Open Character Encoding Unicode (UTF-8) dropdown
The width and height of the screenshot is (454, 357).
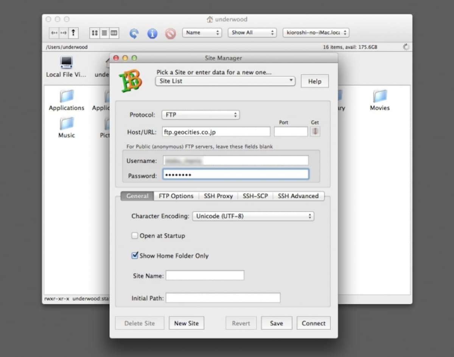pos(253,216)
